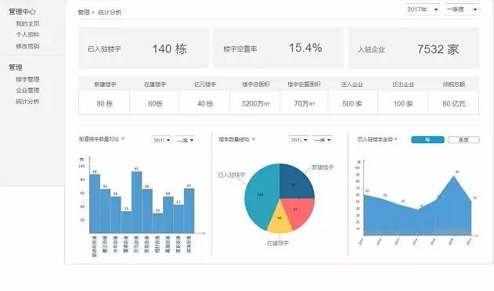Image resolution: width=494 pixels, height=291 pixels.
Task: Open 企业管理 in sidebar
Action: tap(27, 90)
